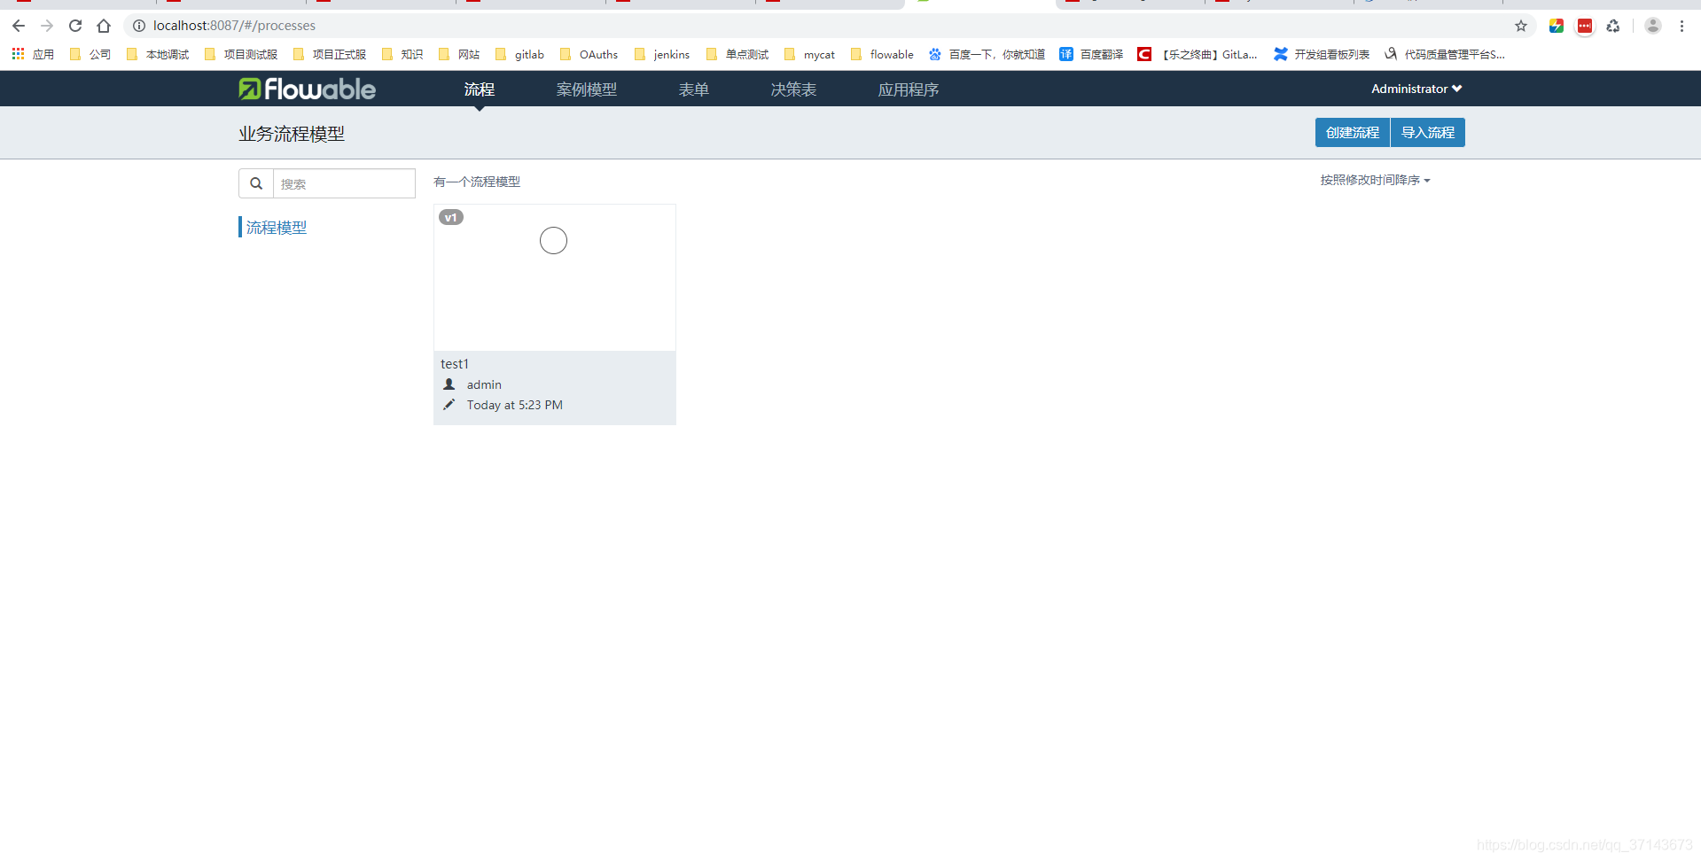Click the site info icon in address bar
Screen dimensions: 1701x861
coord(139,26)
